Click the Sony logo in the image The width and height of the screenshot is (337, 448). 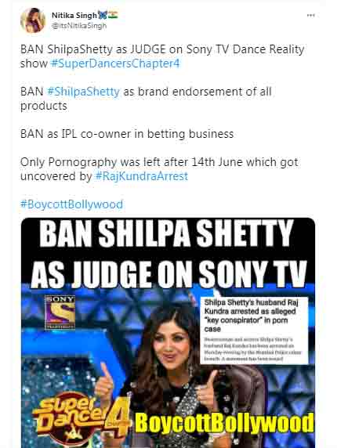[60, 313]
